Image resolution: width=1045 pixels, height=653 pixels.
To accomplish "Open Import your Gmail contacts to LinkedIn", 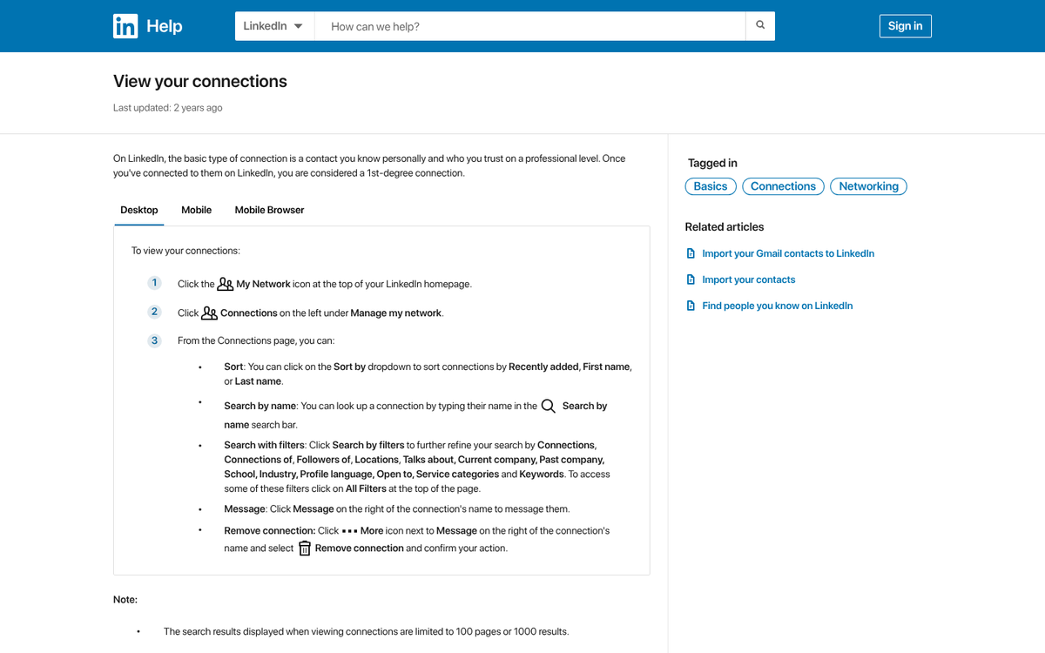I will [788, 253].
